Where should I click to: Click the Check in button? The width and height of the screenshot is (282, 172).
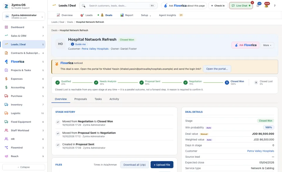pos(218,6)
